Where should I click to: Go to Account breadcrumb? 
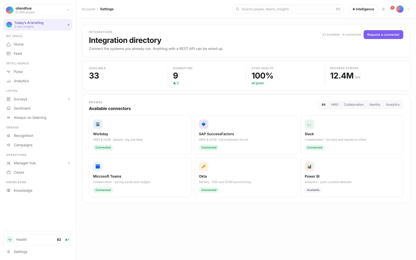(x=88, y=9)
